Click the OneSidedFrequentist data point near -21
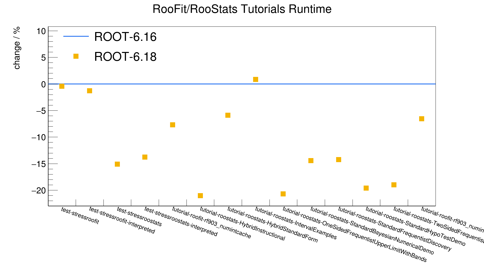Viewport: 484px width, 266px height. (283, 194)
